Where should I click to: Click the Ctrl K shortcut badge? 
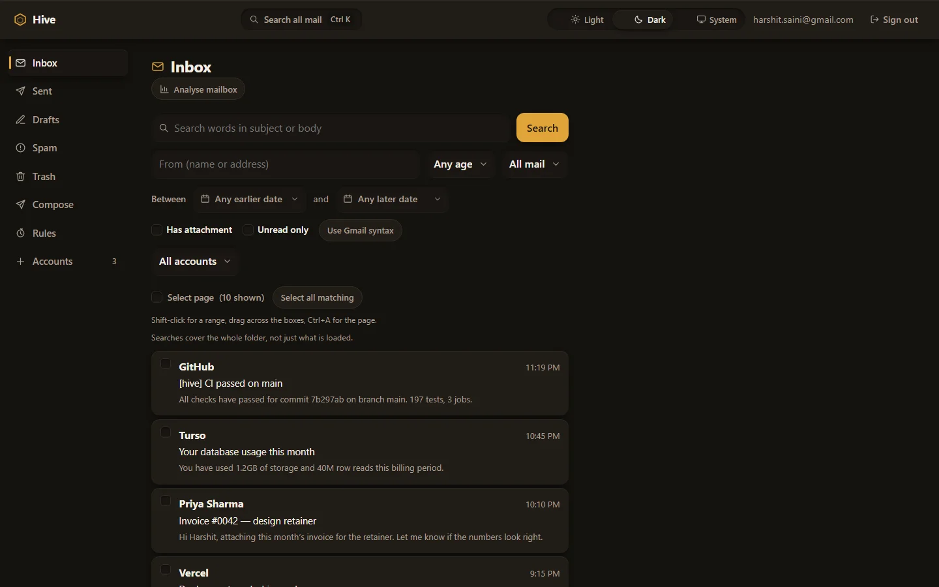coord(340,20)
